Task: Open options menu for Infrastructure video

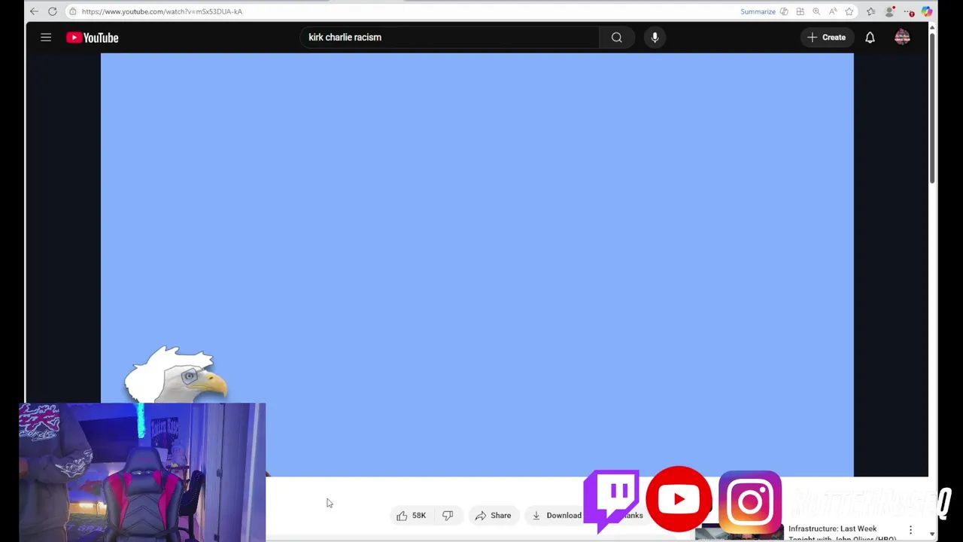Action: point(910,530)
